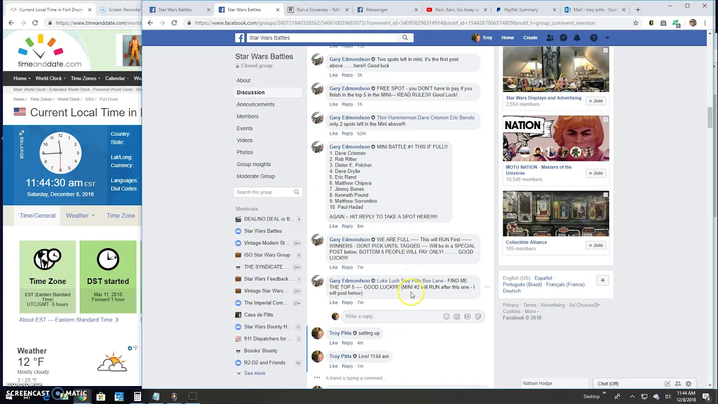
Task: Open a new browser tab with the plus
Action: point(638,10)
